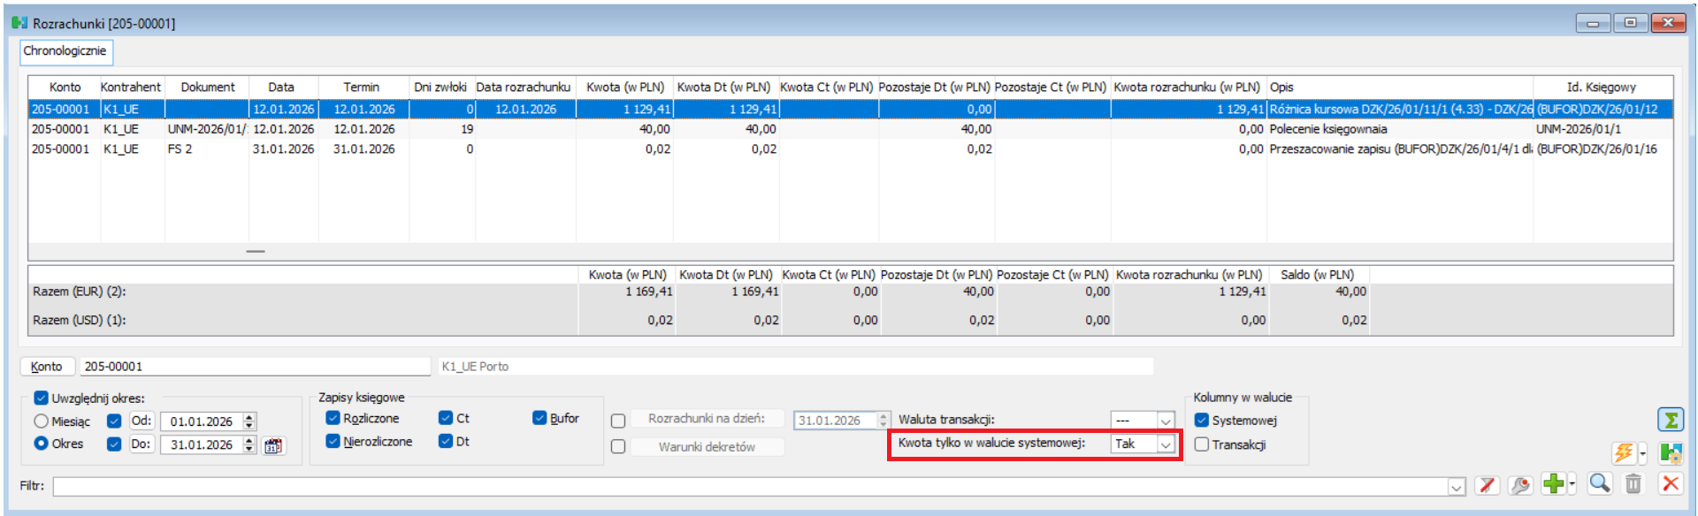The height and width of the screenshot is (516, 1698).
Task: Click the green plus add icon
Action: point(1553,483)
